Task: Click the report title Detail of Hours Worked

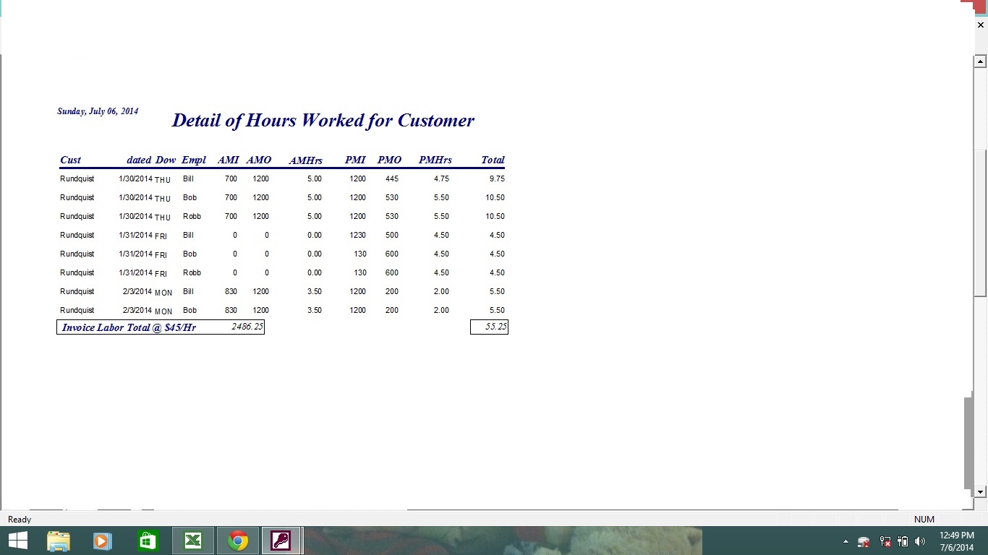Action: pyautogui.click(x=323, y=120)
